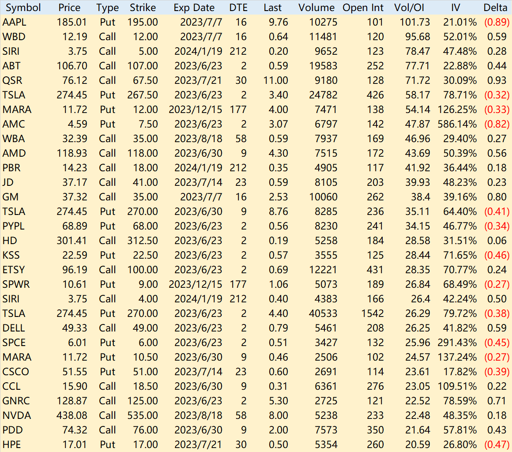
Task: Click the Symbol column header
Action: [23, 8]
